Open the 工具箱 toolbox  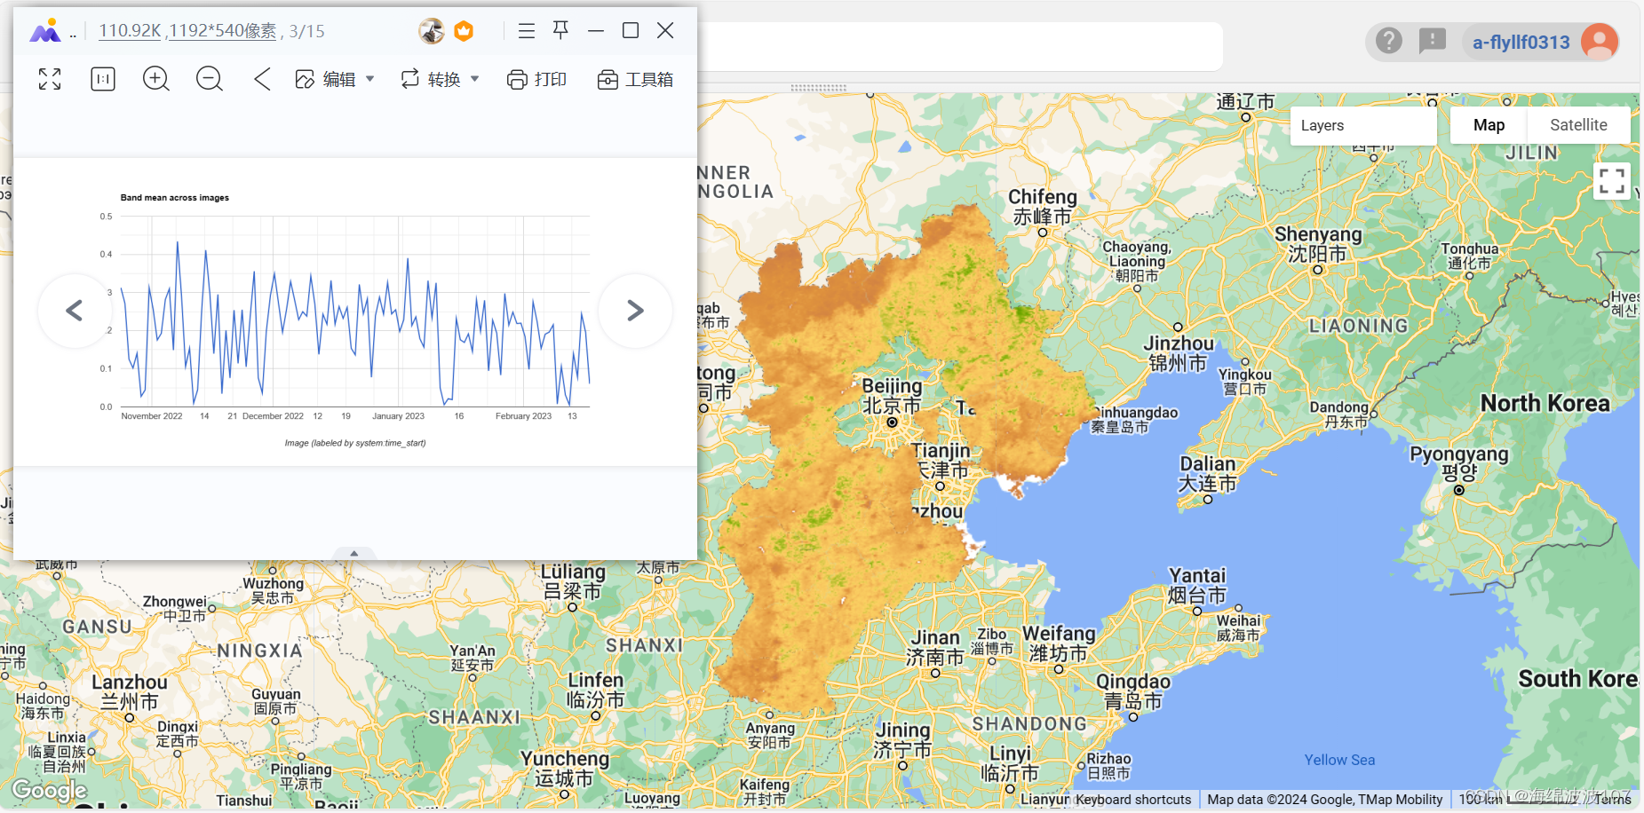point(635,79)
